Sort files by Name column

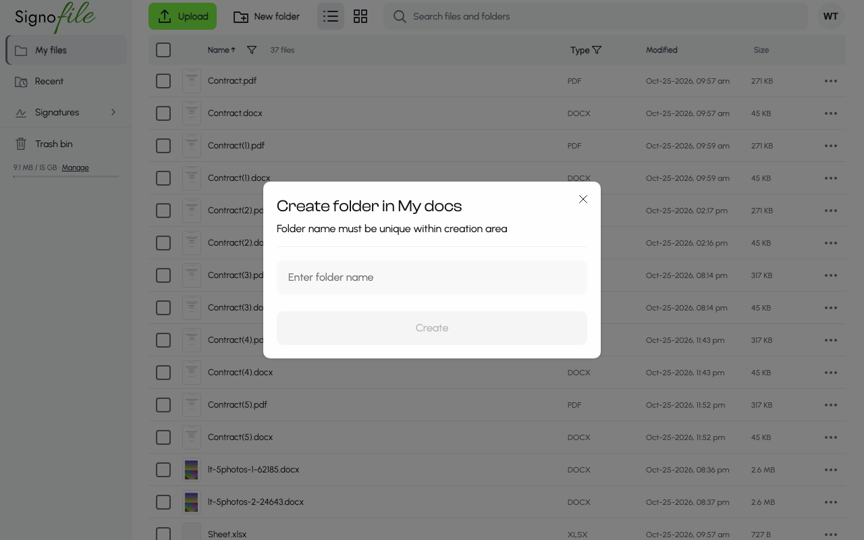pos(221,50)
